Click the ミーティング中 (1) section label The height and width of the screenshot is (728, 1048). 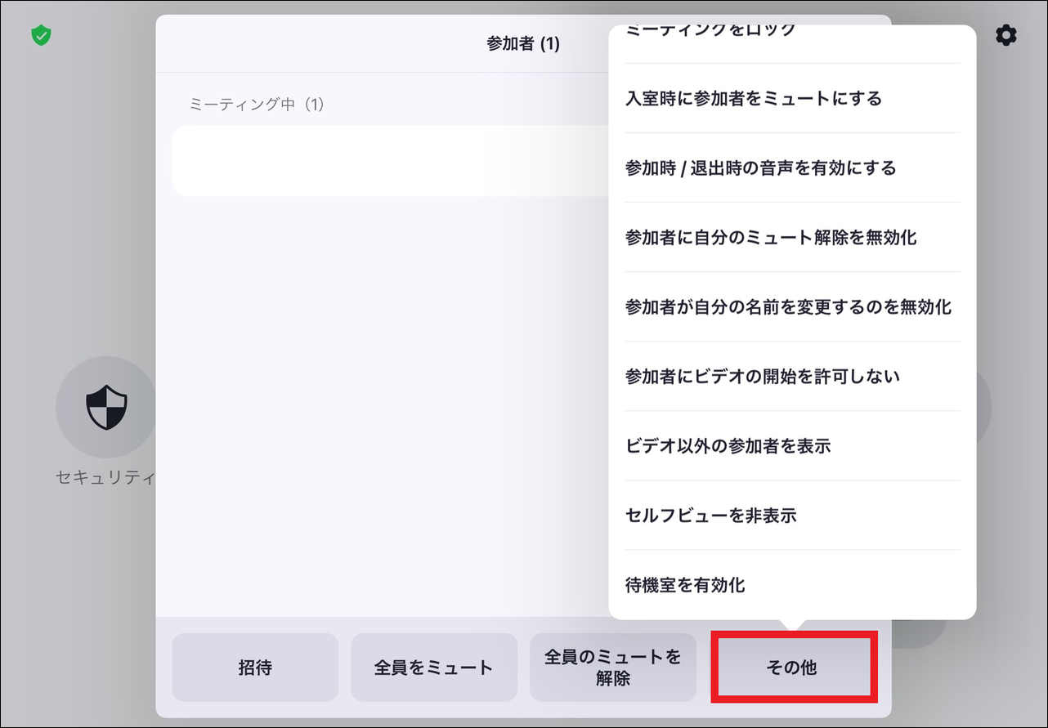click(257, 105)
